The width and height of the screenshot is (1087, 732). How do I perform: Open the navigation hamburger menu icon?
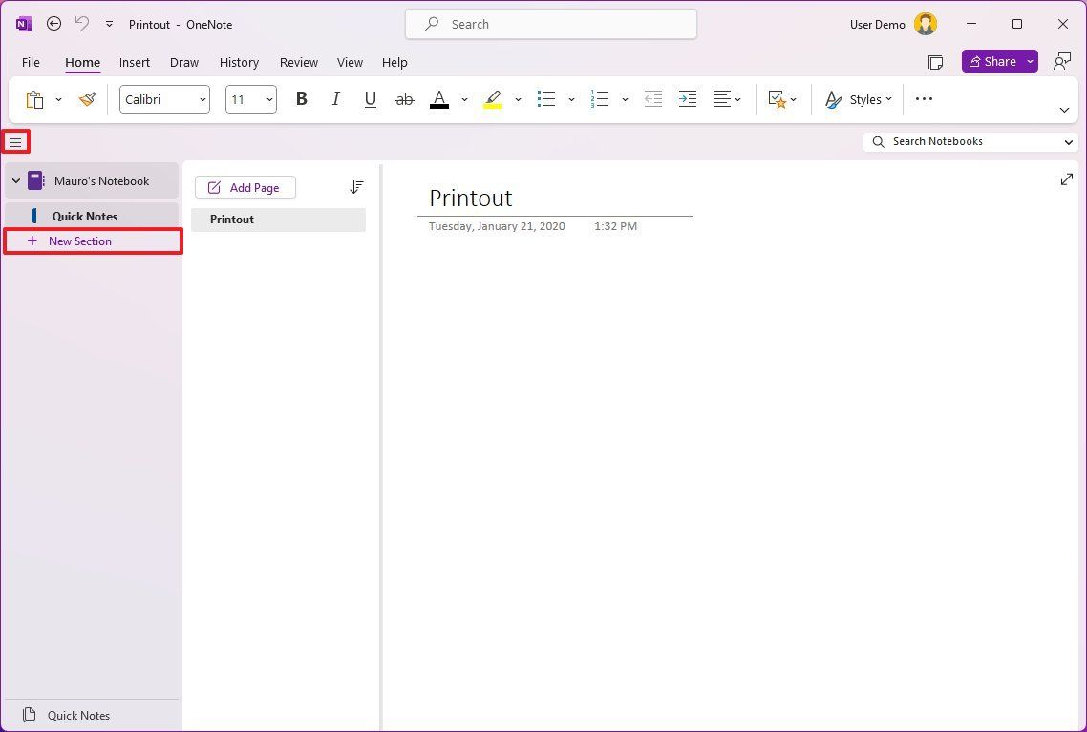(x=16, y=141)
